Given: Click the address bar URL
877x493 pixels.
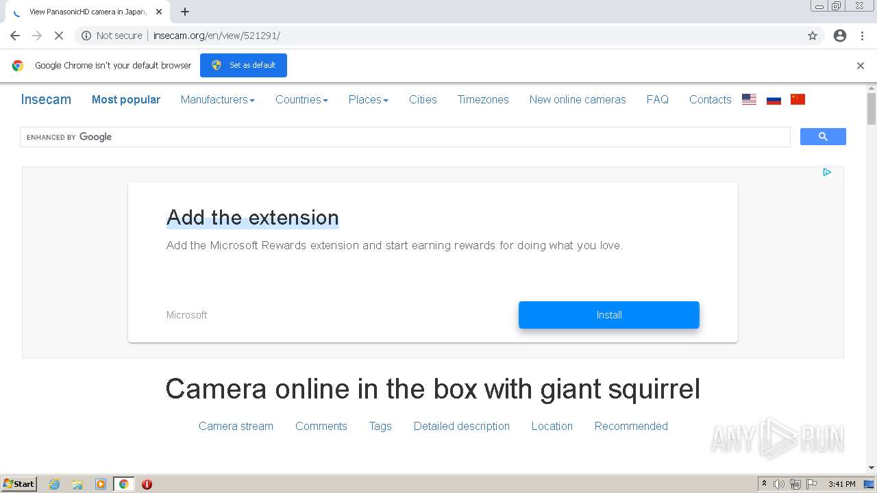Looking at the screenshot, I should pos(217,36).
